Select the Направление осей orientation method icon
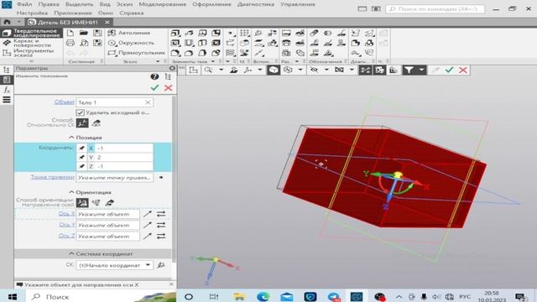This screenshot has height=302, width=537. tap(82, 203)
